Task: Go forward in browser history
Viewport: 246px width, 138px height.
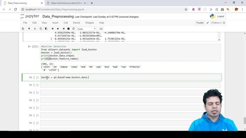Action: coord(10,9)
